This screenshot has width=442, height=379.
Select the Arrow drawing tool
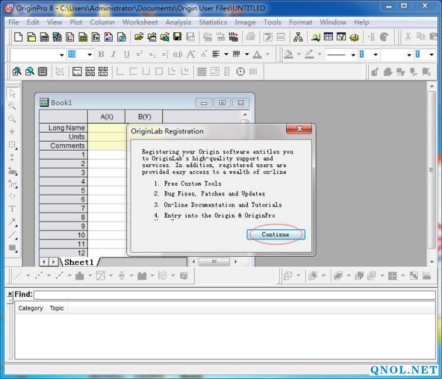coord(12,222)
